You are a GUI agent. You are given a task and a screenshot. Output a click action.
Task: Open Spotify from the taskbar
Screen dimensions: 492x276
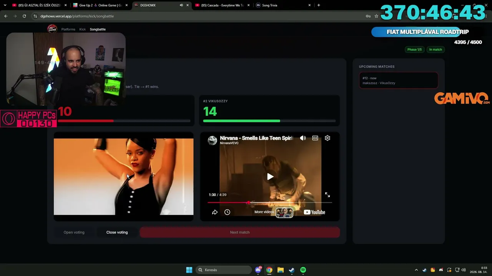(x=303, y=270)
